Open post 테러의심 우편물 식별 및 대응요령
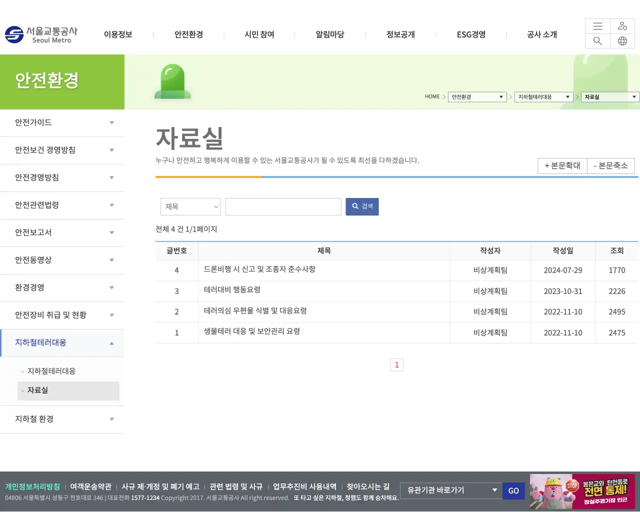This screenshot has width=640, height=512. pos(255,310)
